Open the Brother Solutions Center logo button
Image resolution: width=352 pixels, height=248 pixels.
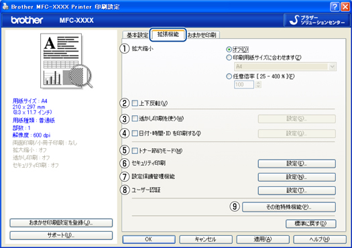[x=316, y=20]
